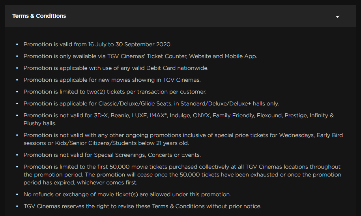
Task: Click the TGV Cinemas reserves the right line
Action: click(142, 206)
